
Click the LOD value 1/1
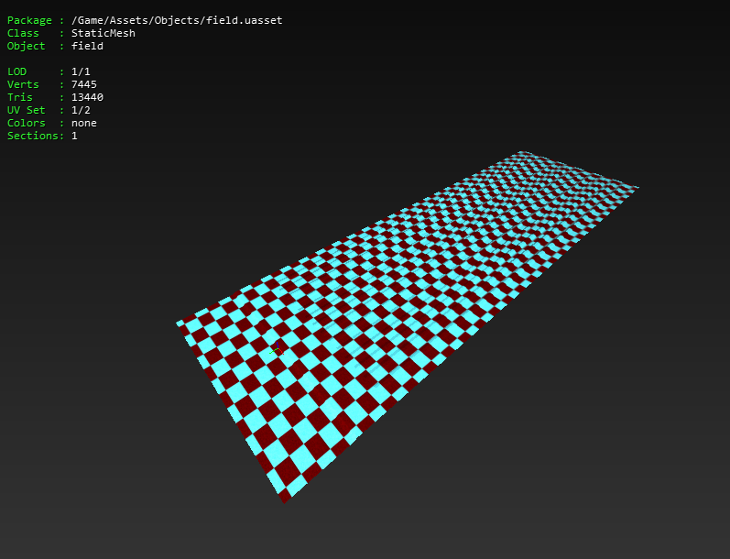click(81, 71)
